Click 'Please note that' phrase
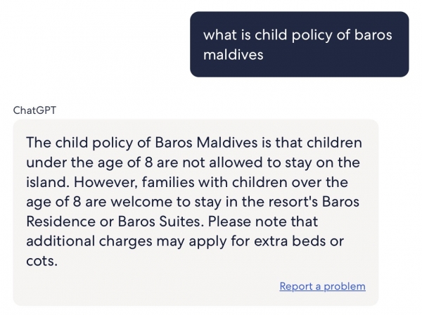This screenshot has width=422, height=315. tap(263, 221)
